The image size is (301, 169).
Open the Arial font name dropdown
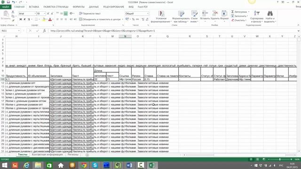35,14
